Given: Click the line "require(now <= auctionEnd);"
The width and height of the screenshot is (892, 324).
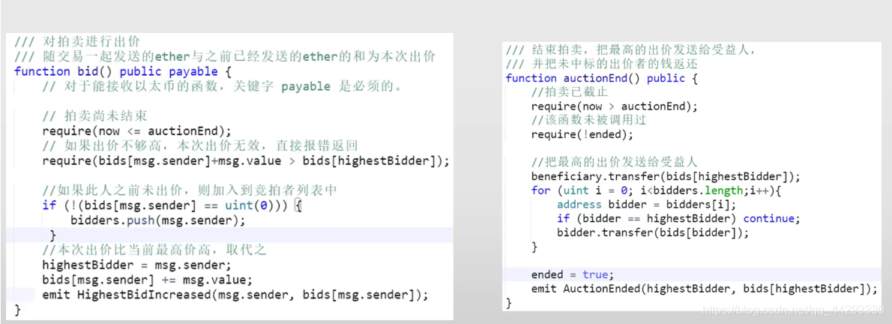Looking at the screenshot, I should (137, 131).
